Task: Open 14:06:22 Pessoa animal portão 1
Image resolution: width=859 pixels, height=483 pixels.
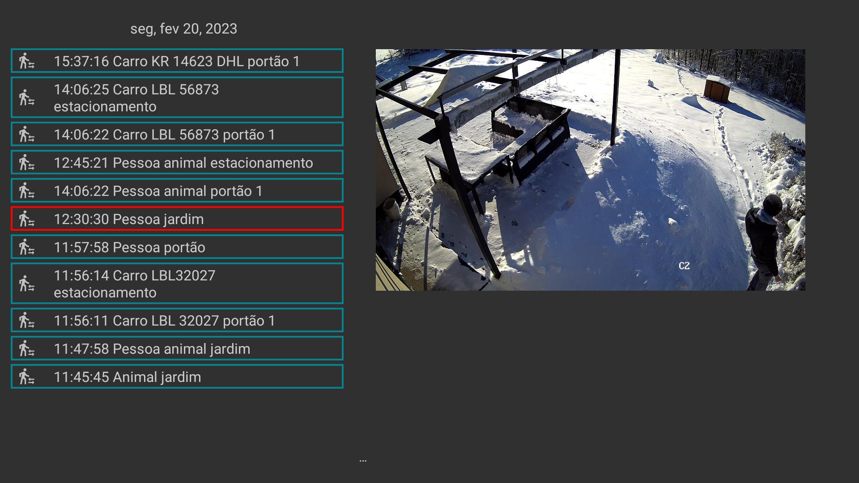Action: [x=177, y=191]
